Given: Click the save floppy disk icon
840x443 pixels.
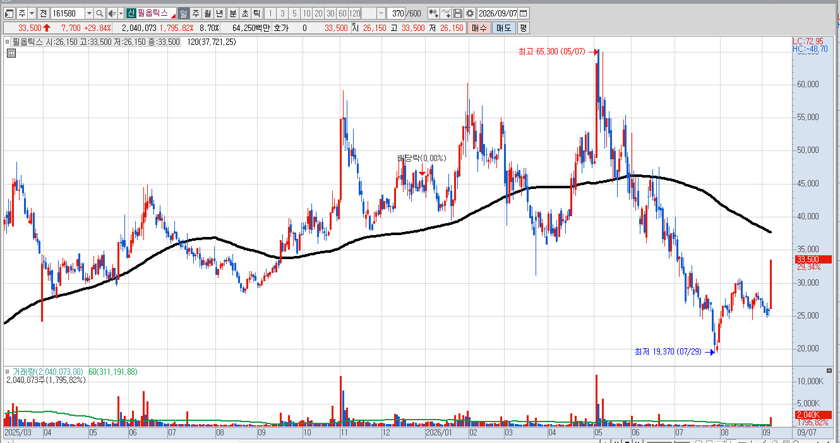Looking at the screenshot, I should click(458, 13).
